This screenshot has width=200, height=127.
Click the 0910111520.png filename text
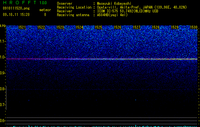click(16, 9)
